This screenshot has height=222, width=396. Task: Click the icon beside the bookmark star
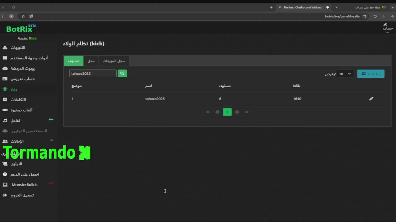pyautogui.click(x=31, y=16)
